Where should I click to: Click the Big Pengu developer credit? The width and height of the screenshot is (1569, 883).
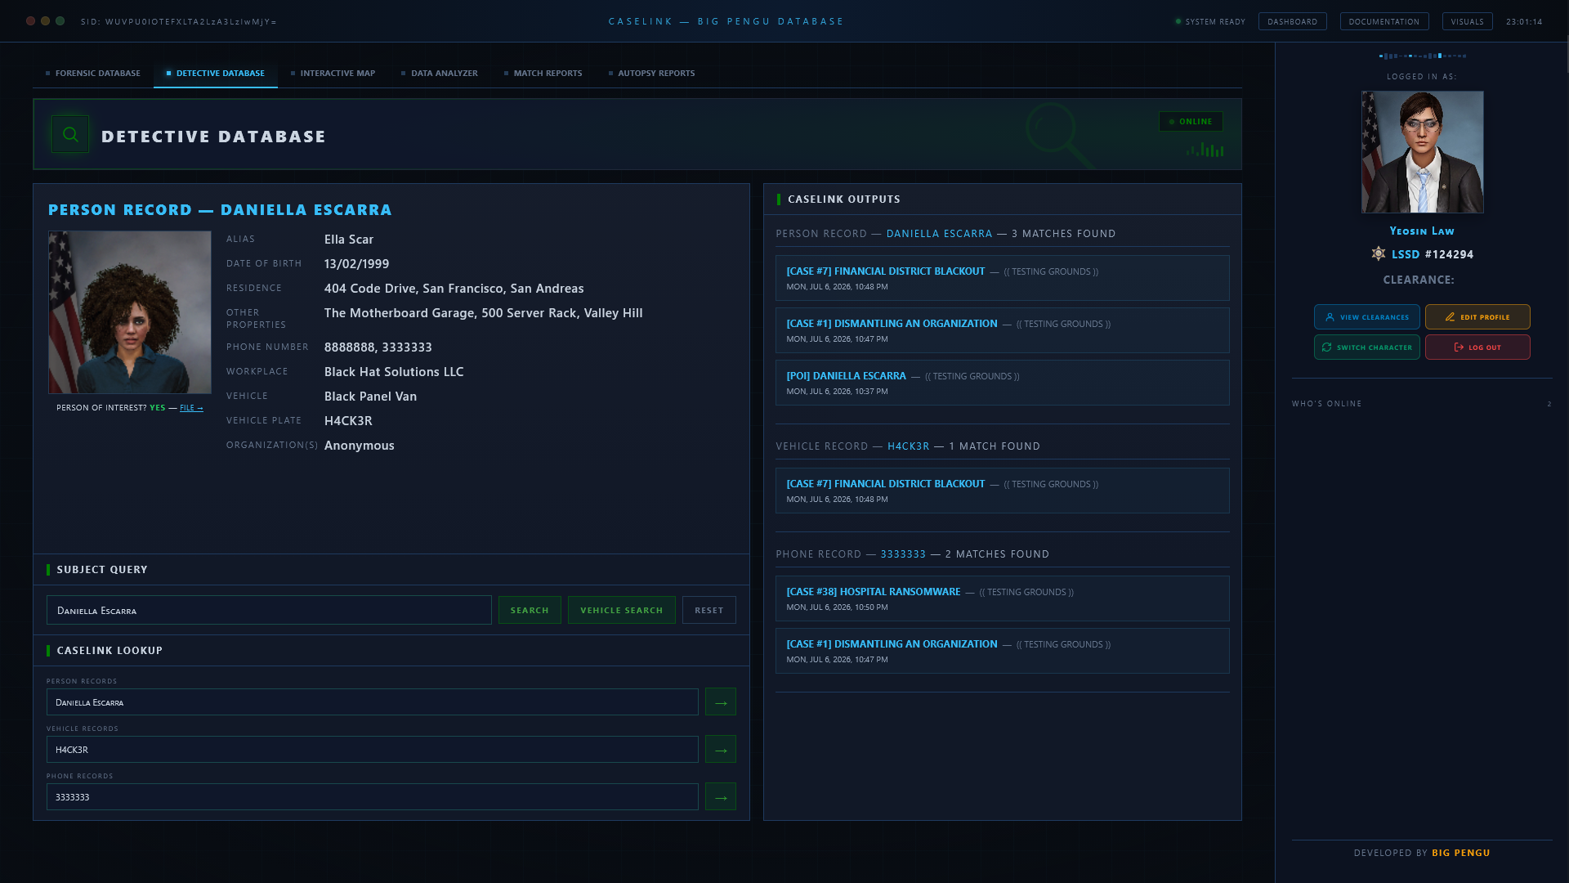tap(1461, 853)
